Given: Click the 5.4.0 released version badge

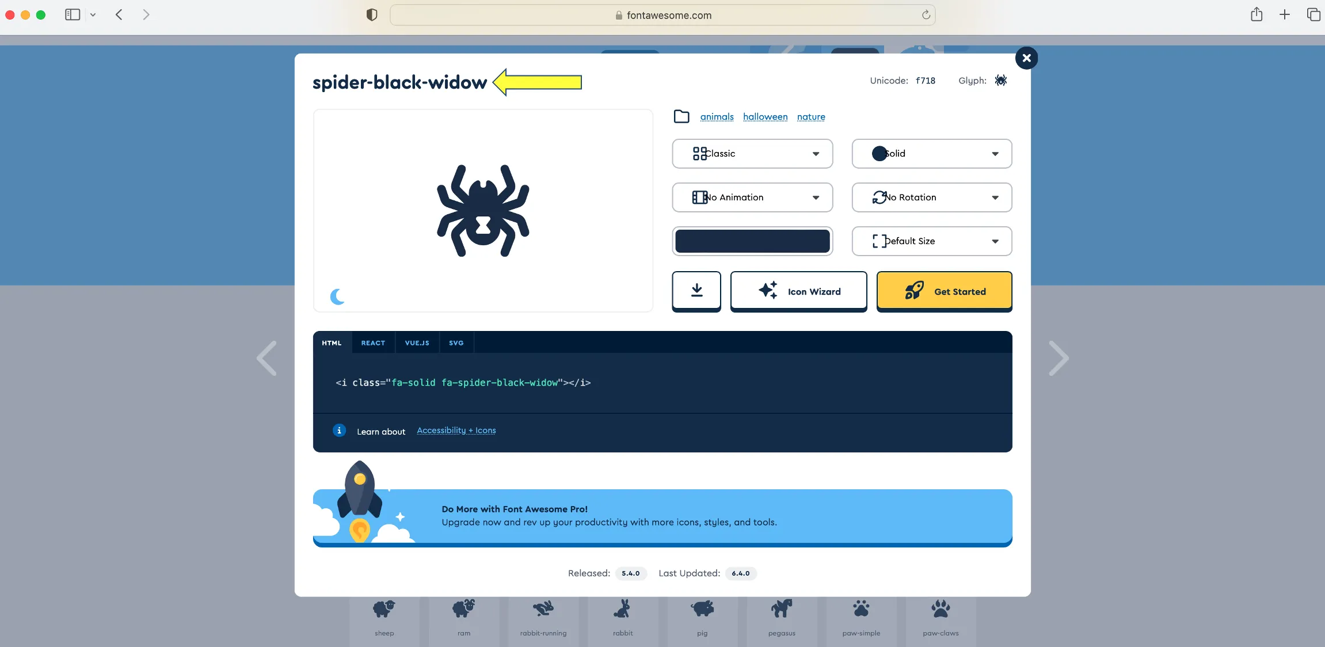Looking at the screenshot, I should tap(630, 573).
